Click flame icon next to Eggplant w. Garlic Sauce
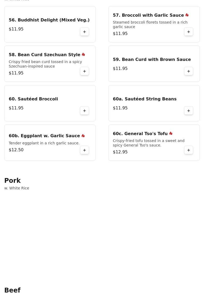Image resolution: width=204 pixels, height=293 pixels. pos(83,136)
